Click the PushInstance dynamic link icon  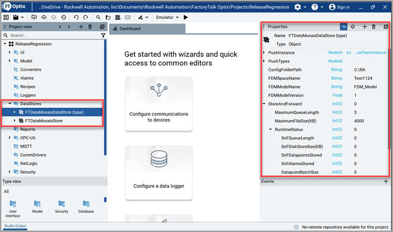pos(349,53)
